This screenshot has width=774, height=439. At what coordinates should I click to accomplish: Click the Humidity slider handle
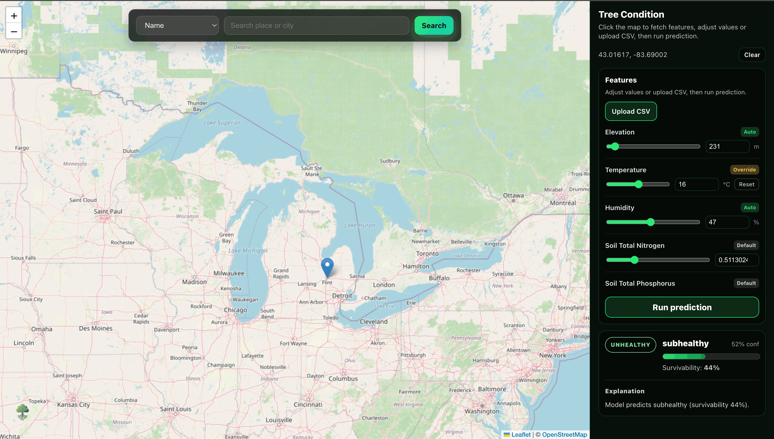tap(650, 222)
